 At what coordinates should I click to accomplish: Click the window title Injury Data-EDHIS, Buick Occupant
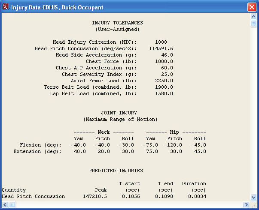(57, 7)
